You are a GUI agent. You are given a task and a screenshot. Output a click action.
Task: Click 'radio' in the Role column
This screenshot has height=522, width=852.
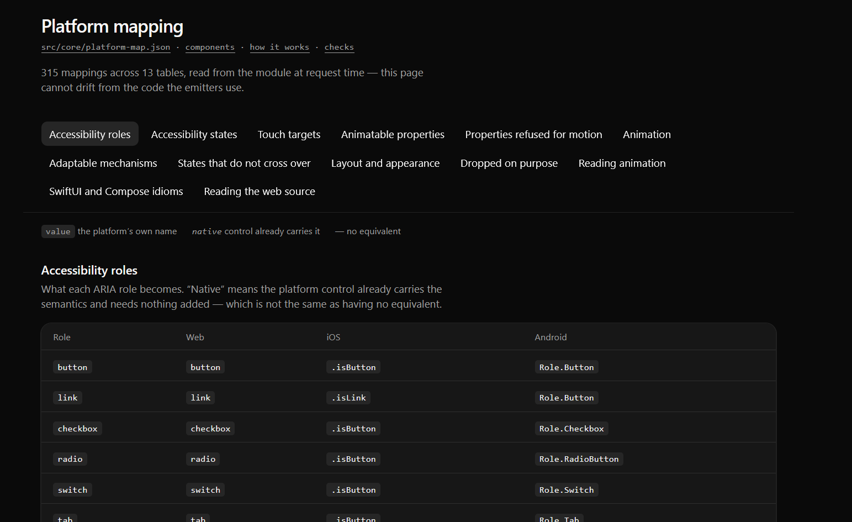[x=70, y=459]
